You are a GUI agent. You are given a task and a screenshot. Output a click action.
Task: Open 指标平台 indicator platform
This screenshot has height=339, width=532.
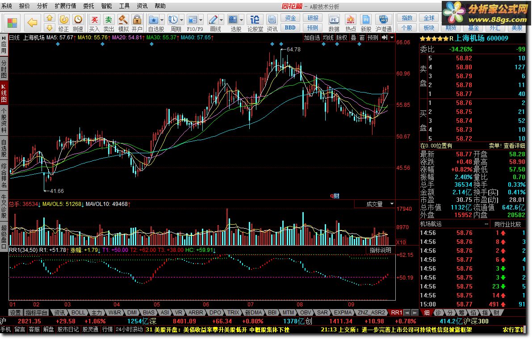(36, 313)
